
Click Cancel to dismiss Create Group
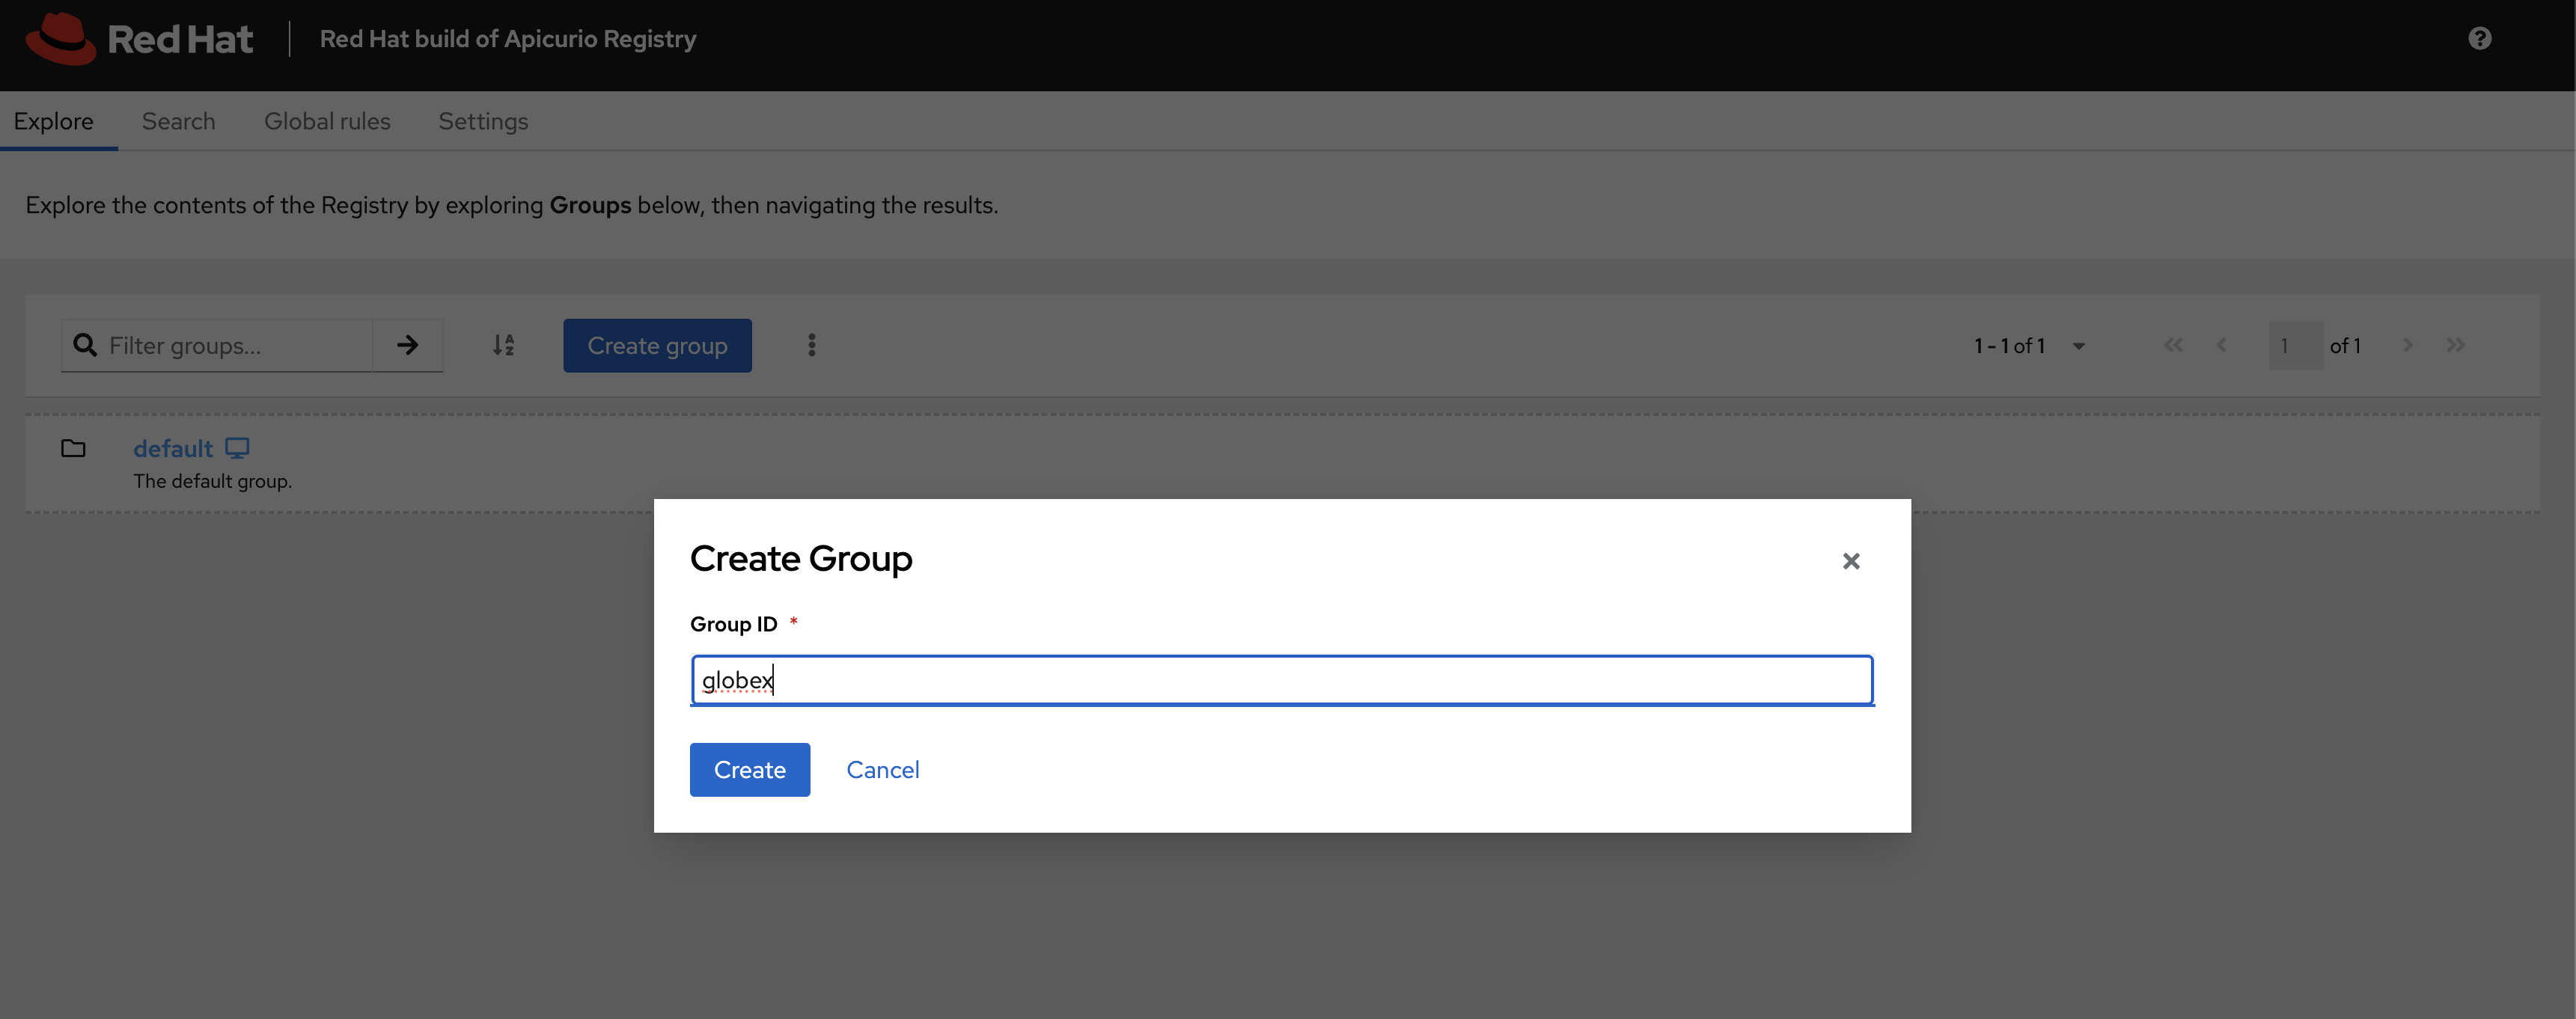point(882,769)
